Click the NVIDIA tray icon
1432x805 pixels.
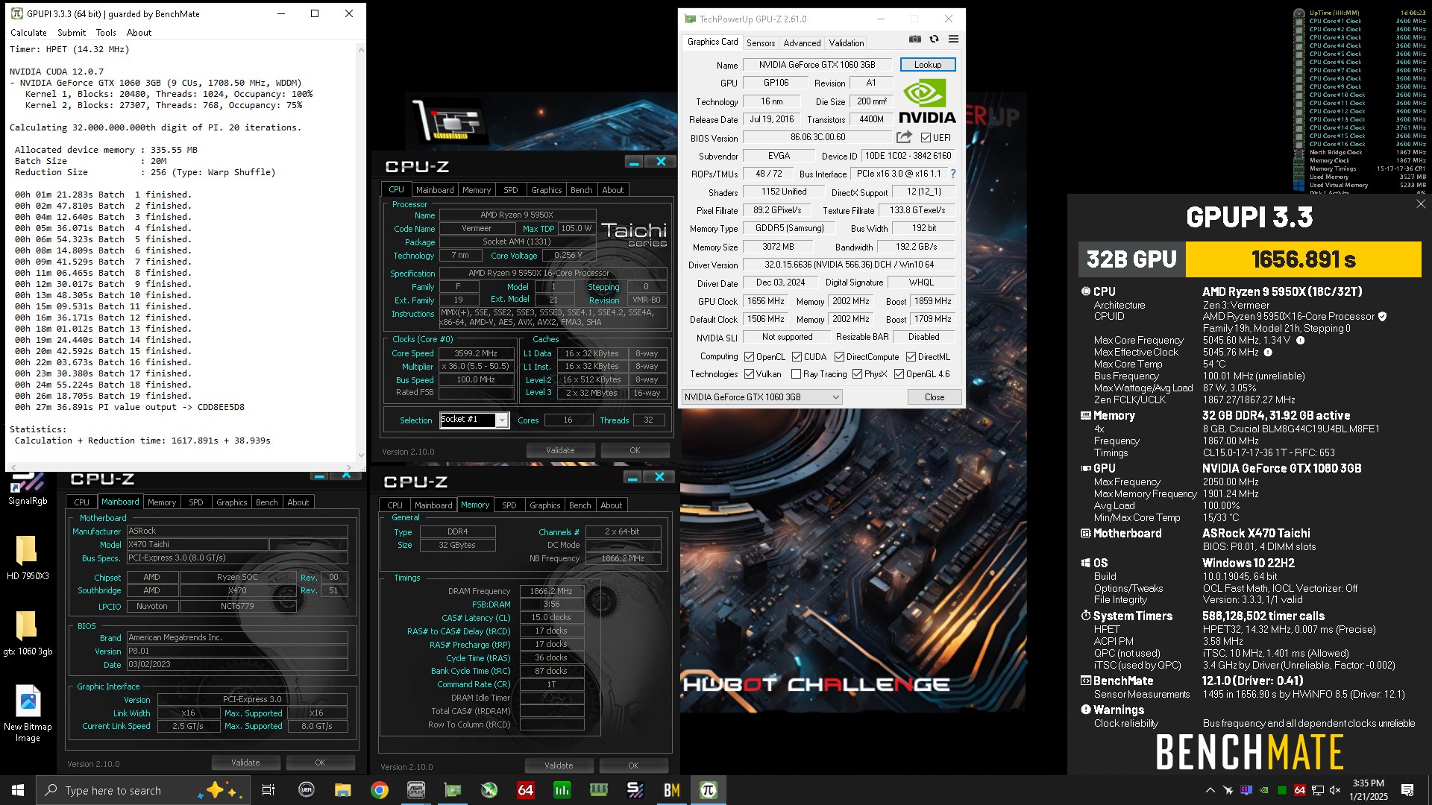coord(1263,790)
